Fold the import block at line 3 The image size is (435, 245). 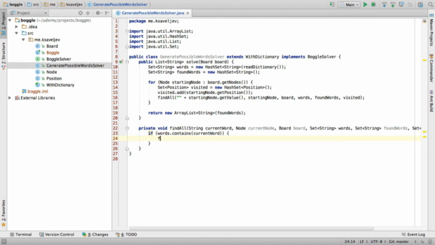(127, 31)
